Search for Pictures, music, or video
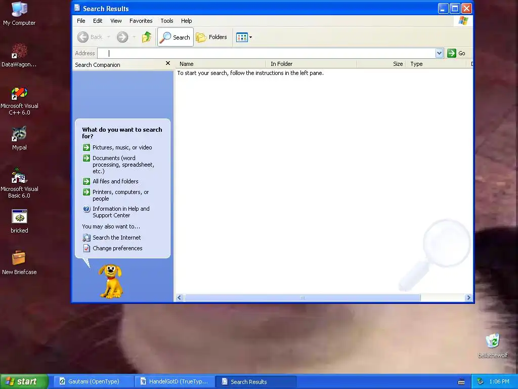518x389 pixels. tap(117, 147)
